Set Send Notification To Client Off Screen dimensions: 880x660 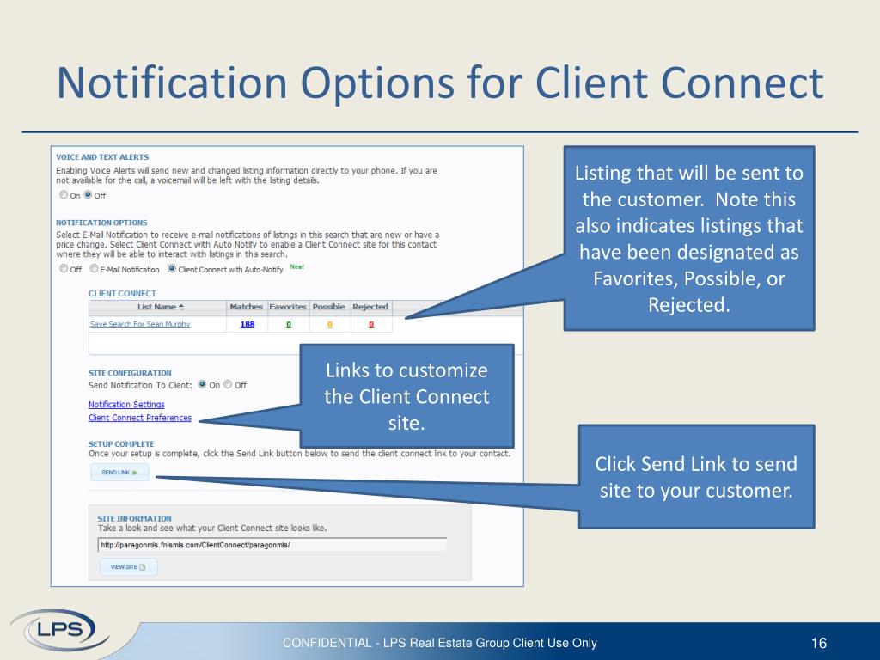(228, 384)
